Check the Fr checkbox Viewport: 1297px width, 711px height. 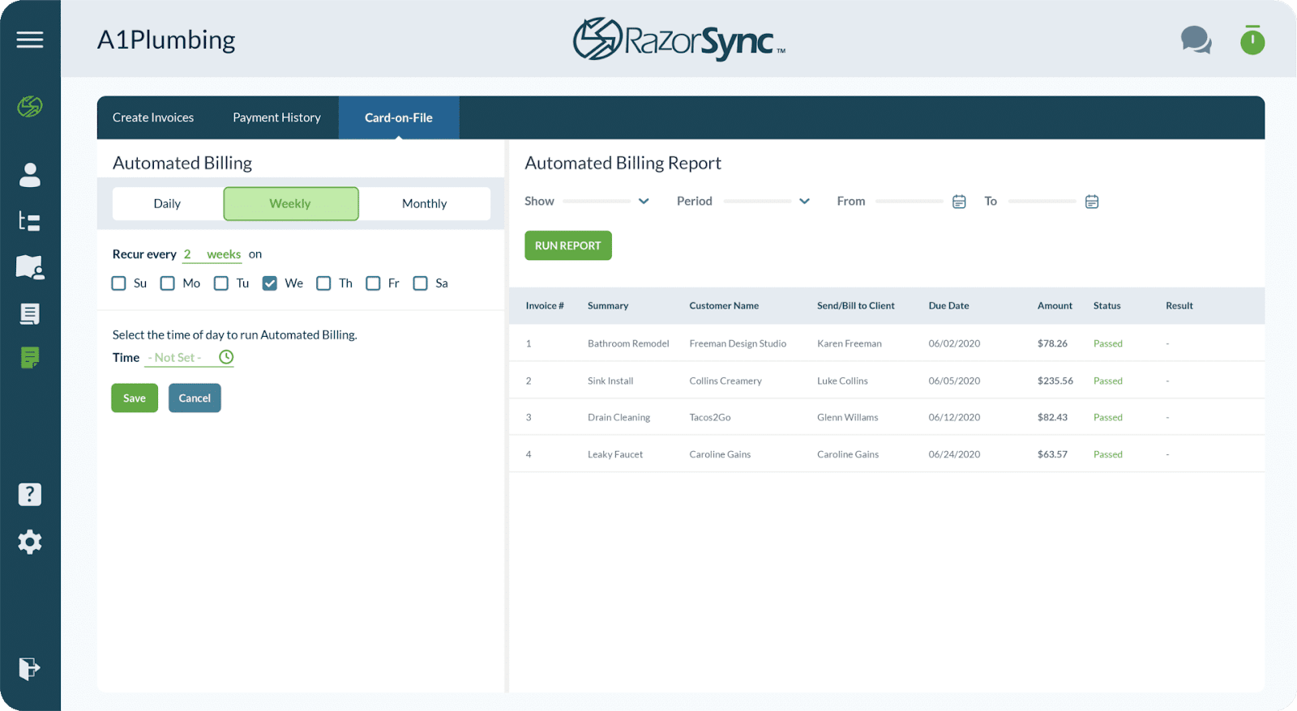(x=373, y=283)
